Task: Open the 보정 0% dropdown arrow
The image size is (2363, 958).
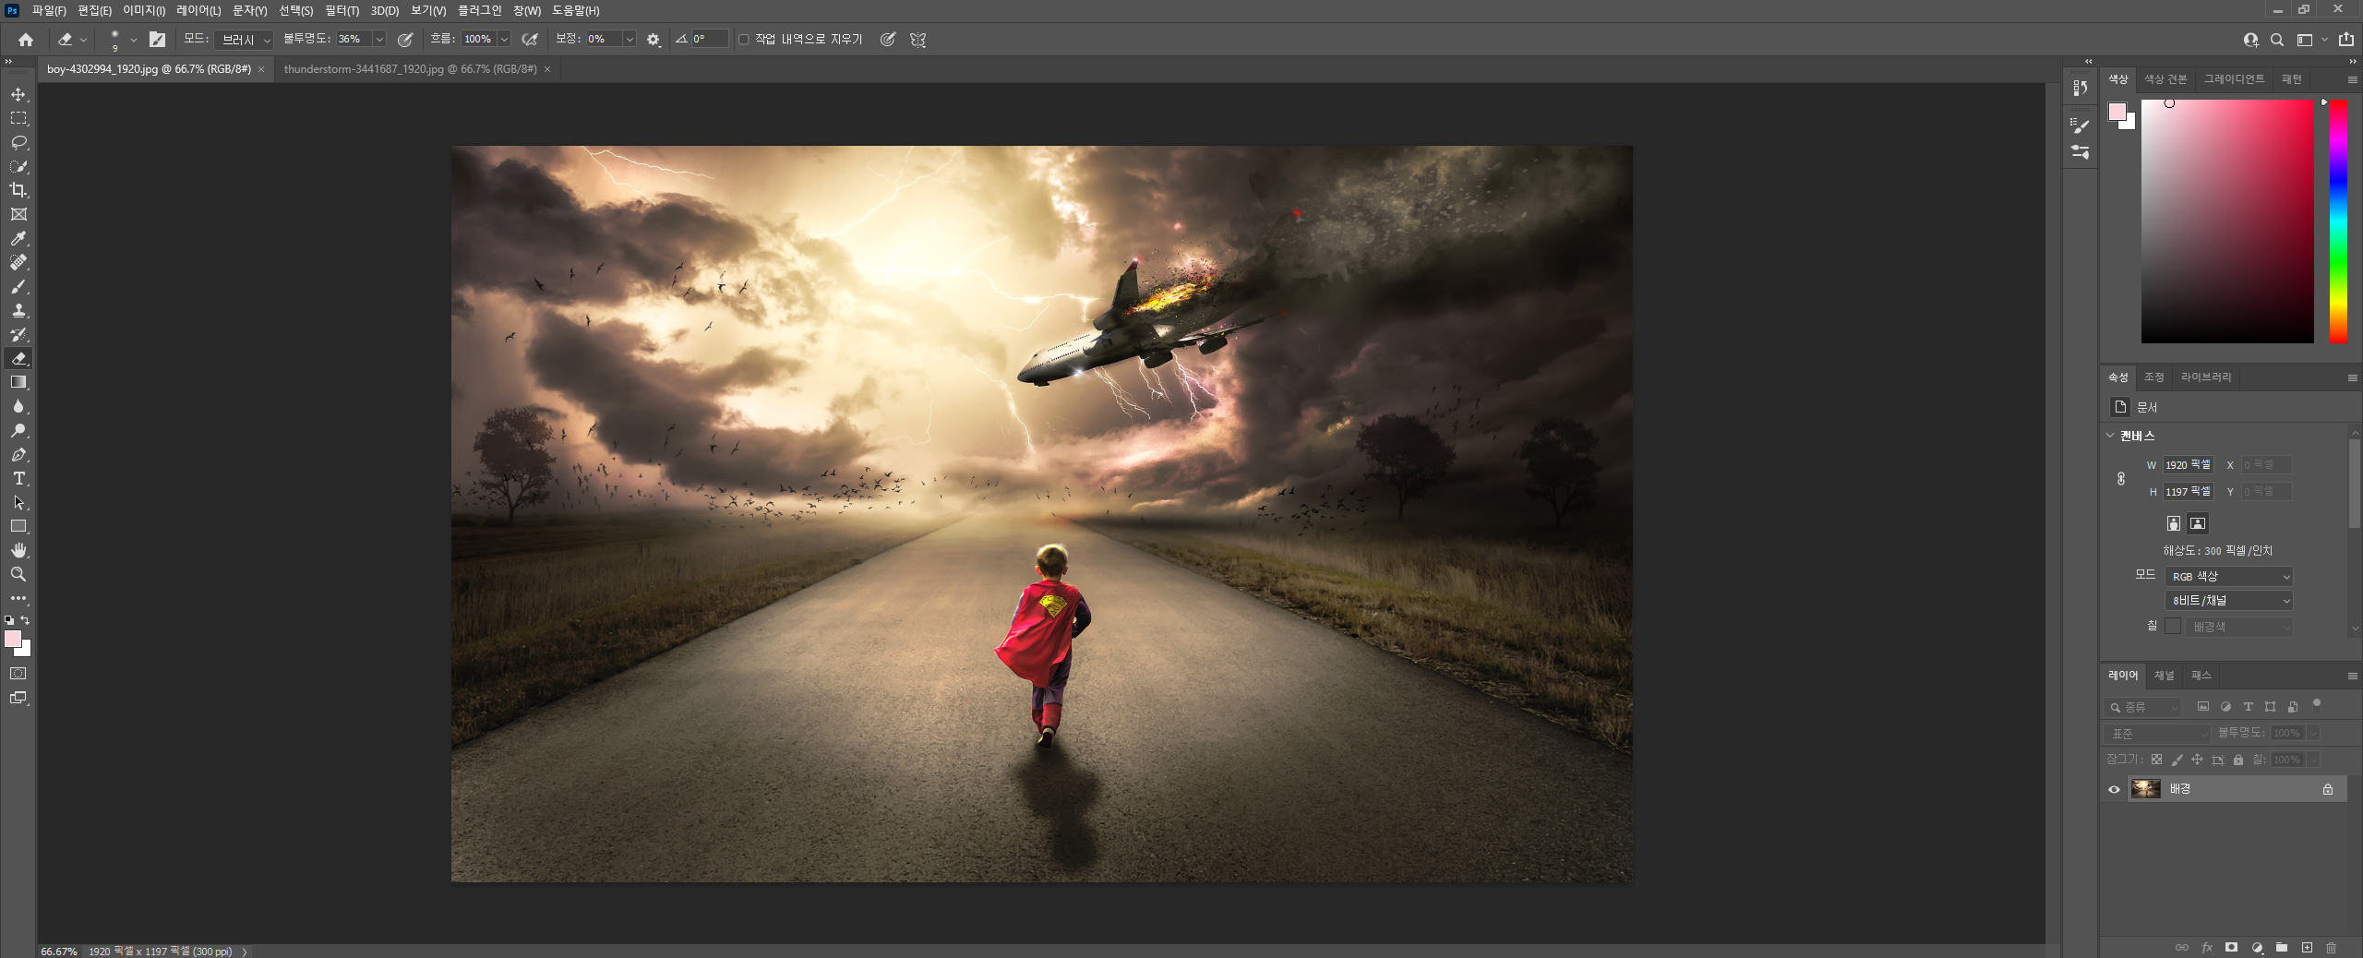Action: [x=630, y=40]
